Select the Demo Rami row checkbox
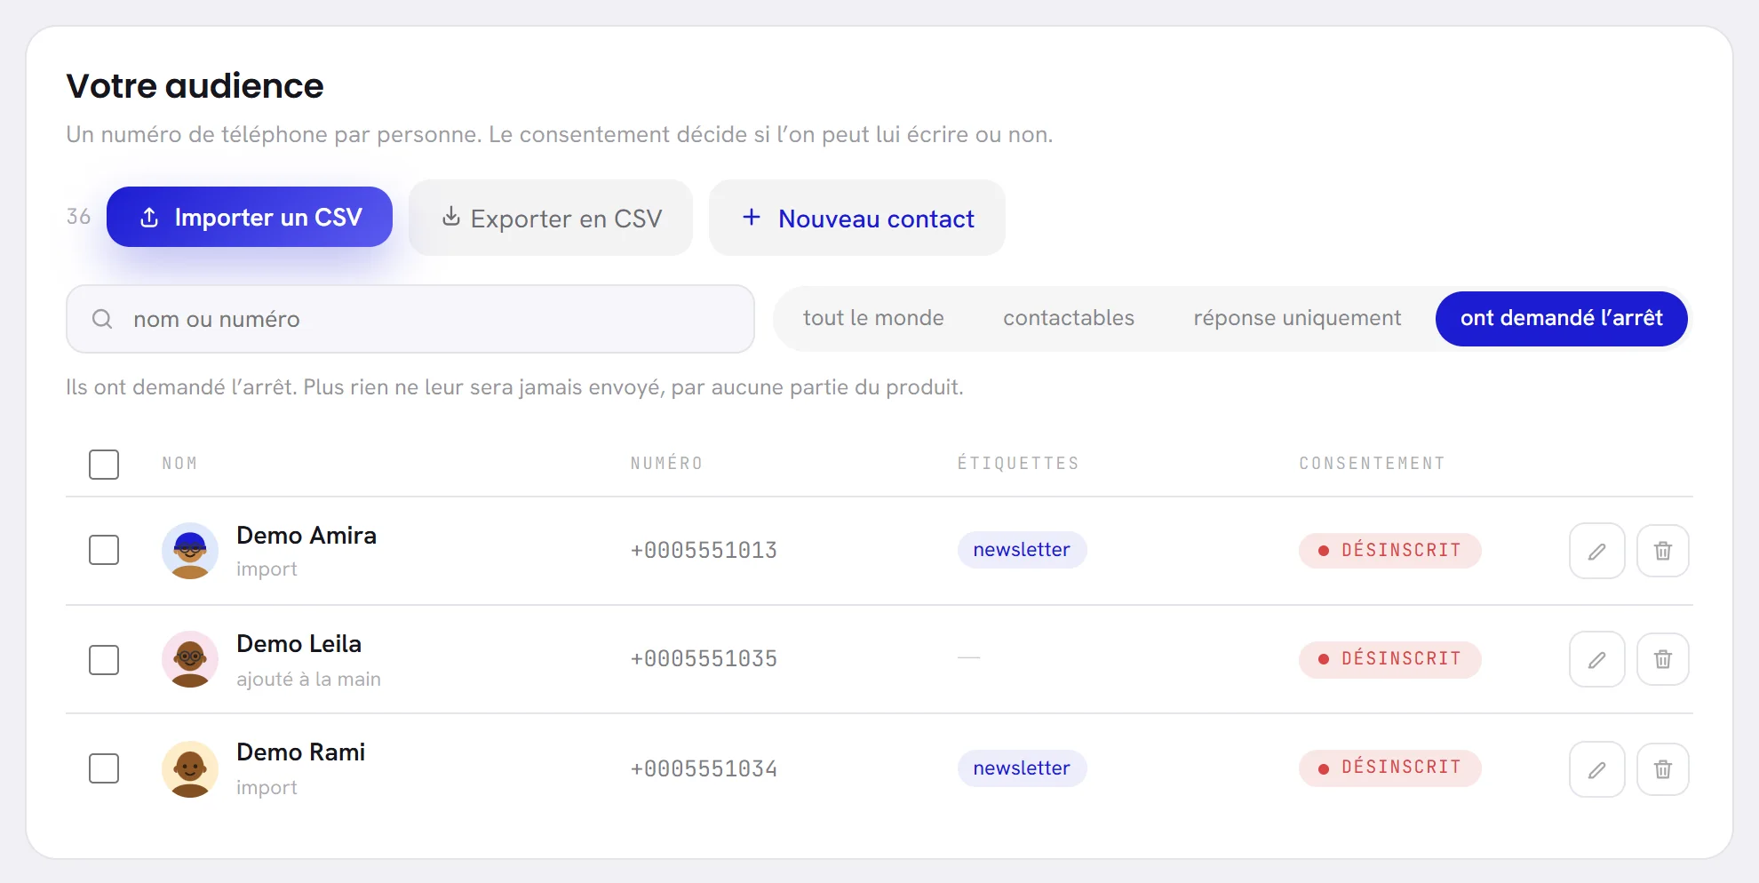Viewport: 1759px width, 883px height. [104, 768]
